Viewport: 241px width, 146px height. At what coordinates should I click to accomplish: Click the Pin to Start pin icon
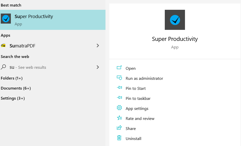[x=119, y=88]
